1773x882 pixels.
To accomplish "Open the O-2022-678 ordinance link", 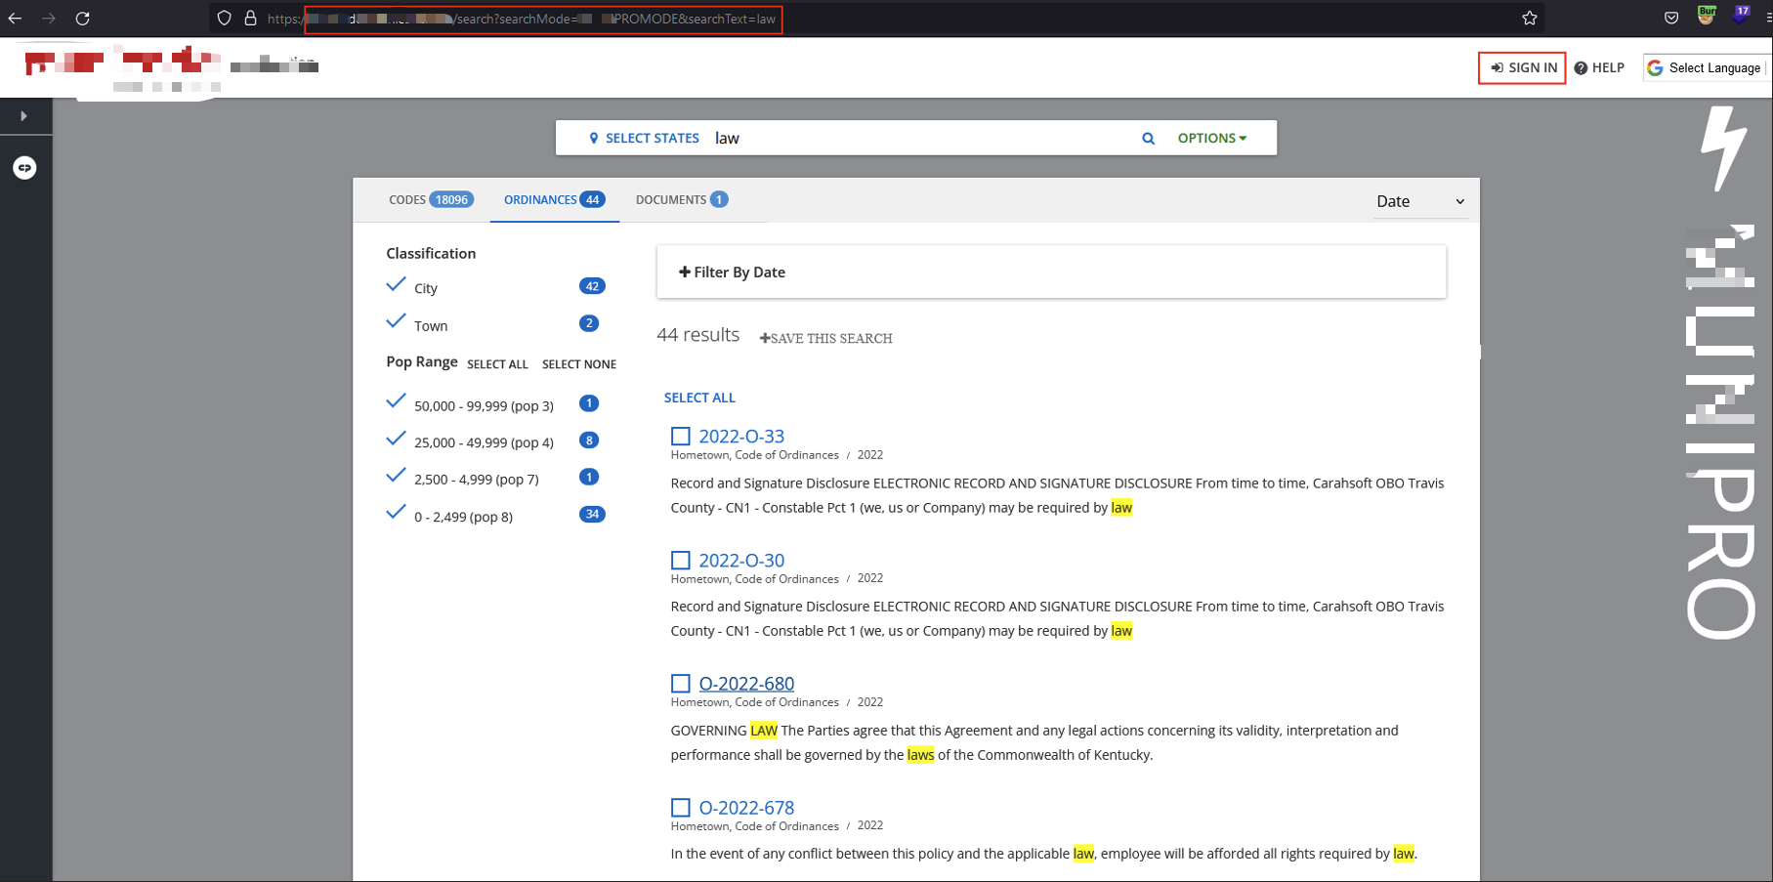I will coord(746,808).
